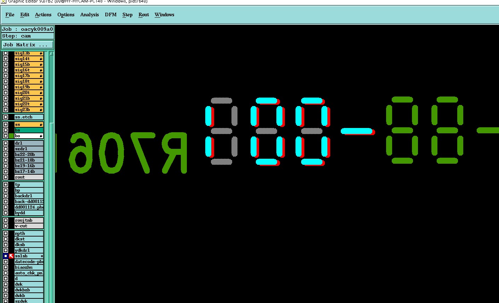Screen dimensions: 499x303
Task: Select the szdrl layer name
Action: [29, 149]
